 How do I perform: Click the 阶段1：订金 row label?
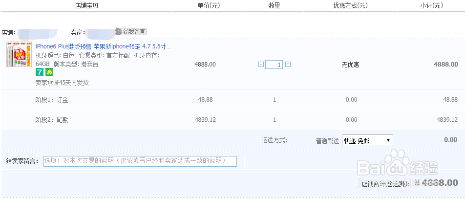click(x=52, y=100)
